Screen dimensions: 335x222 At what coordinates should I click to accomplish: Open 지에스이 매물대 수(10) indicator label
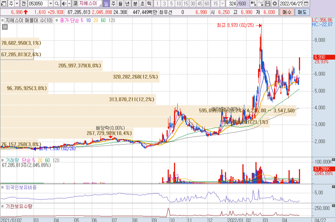(29, 20)
